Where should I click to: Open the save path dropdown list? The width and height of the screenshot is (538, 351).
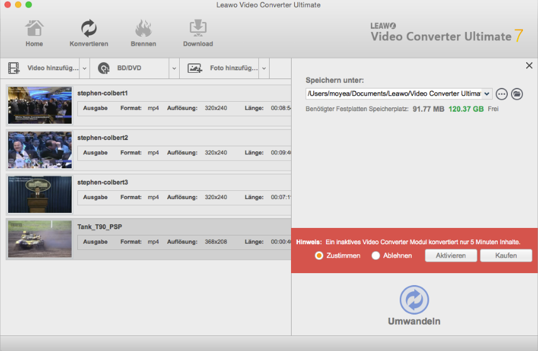486,94
